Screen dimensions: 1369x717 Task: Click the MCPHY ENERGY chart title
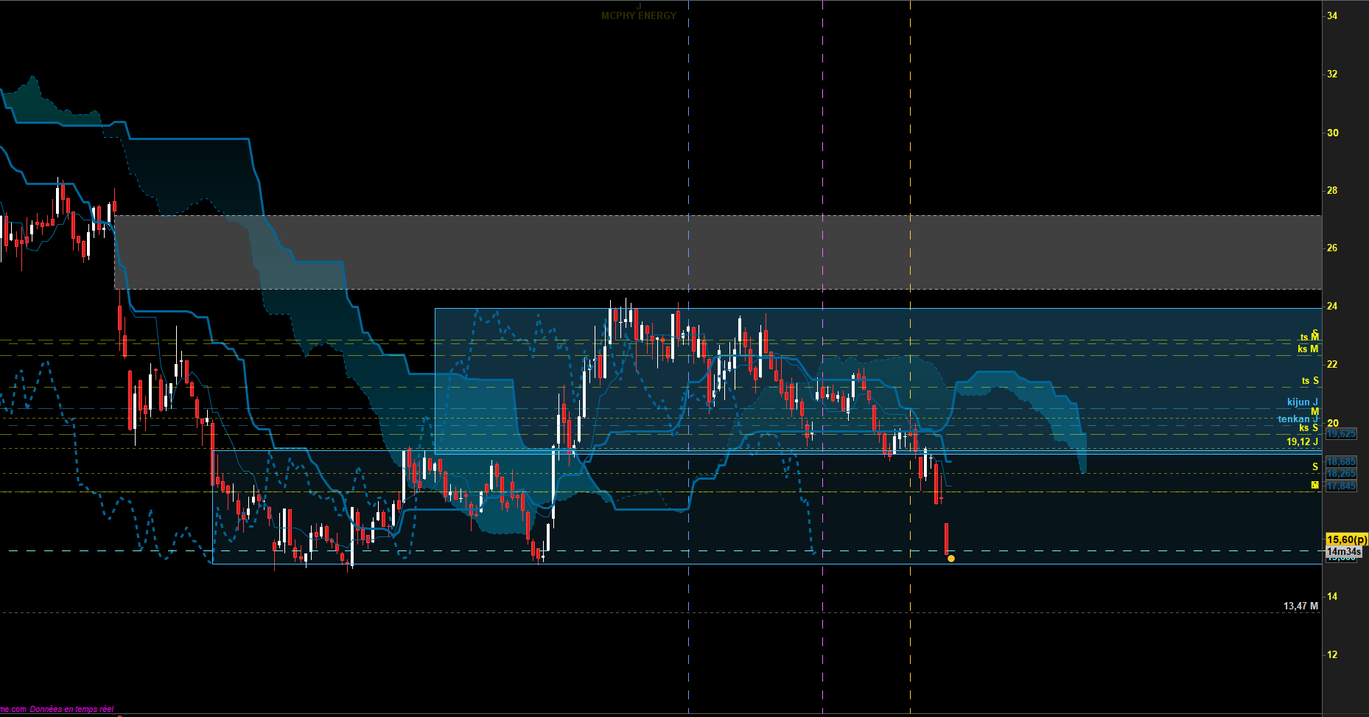[638, 15]
